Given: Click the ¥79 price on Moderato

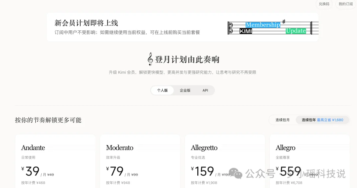Looking at the screenshot, I should click(115, 171).
